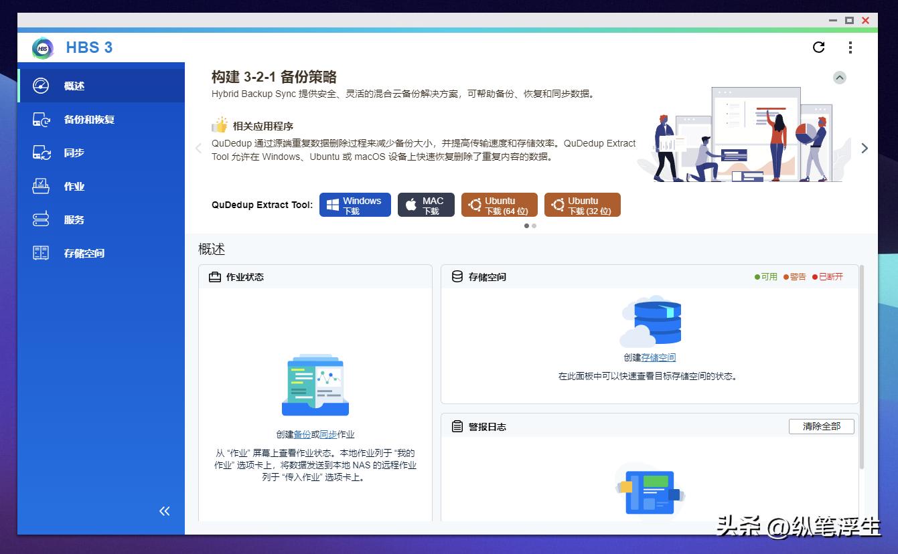Collapse the sidebar using the double-left arrows
Viewport: 898px width, 554px height.
164,511
